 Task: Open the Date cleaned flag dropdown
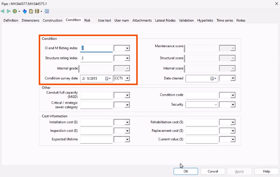pos(233,78)
